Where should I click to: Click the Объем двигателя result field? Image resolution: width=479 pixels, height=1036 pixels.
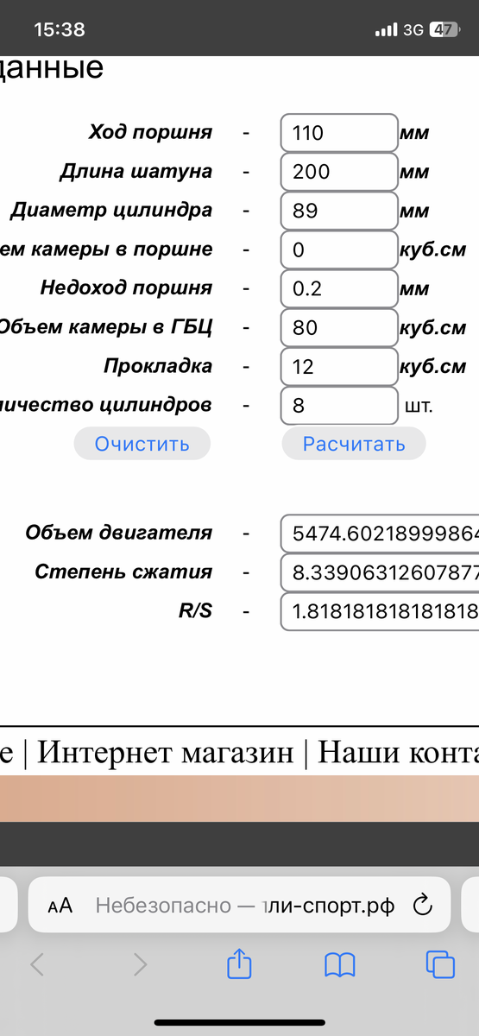pyautogui.click(x=380, y=534)
